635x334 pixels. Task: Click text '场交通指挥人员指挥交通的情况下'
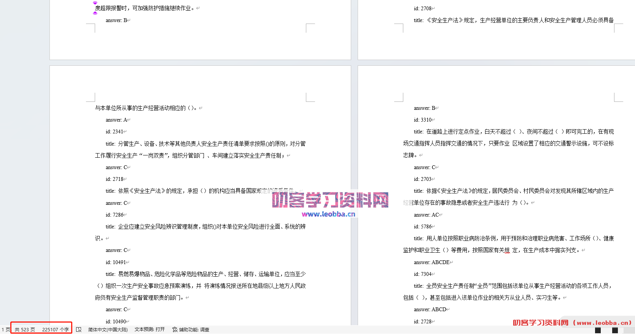[x=443, y=143]
